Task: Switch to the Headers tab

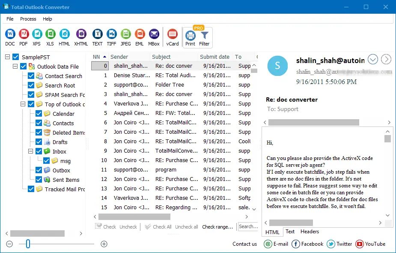Action: coord(310,232)
